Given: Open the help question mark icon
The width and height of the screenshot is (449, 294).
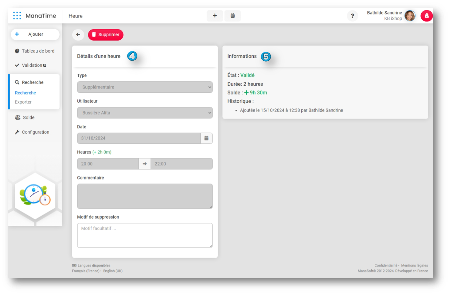Looking at the screenshot, I should [352, 16].
